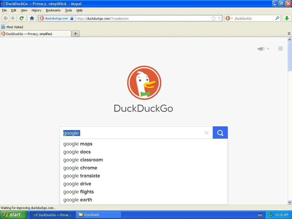Open the Windows Start menu
The width and height of the screenshot is (292, 219).
click(x=14, y=215)
